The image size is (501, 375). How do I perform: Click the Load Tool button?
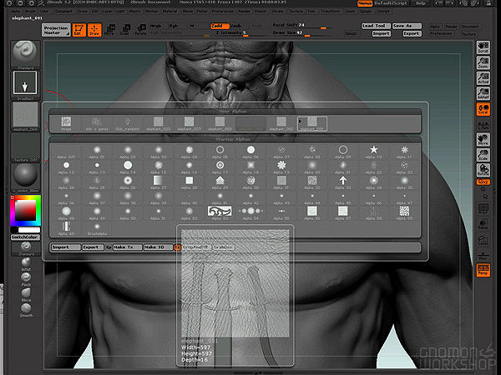tap(374, 26)
